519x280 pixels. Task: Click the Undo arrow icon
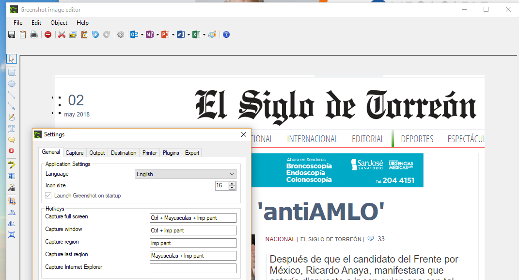(x=95, y=34)
